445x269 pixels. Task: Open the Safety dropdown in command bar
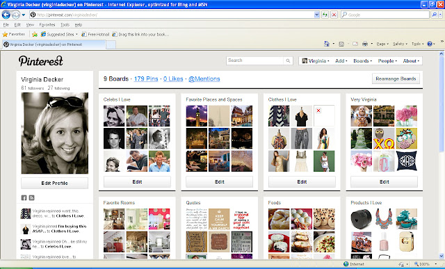tap(400, 44)
